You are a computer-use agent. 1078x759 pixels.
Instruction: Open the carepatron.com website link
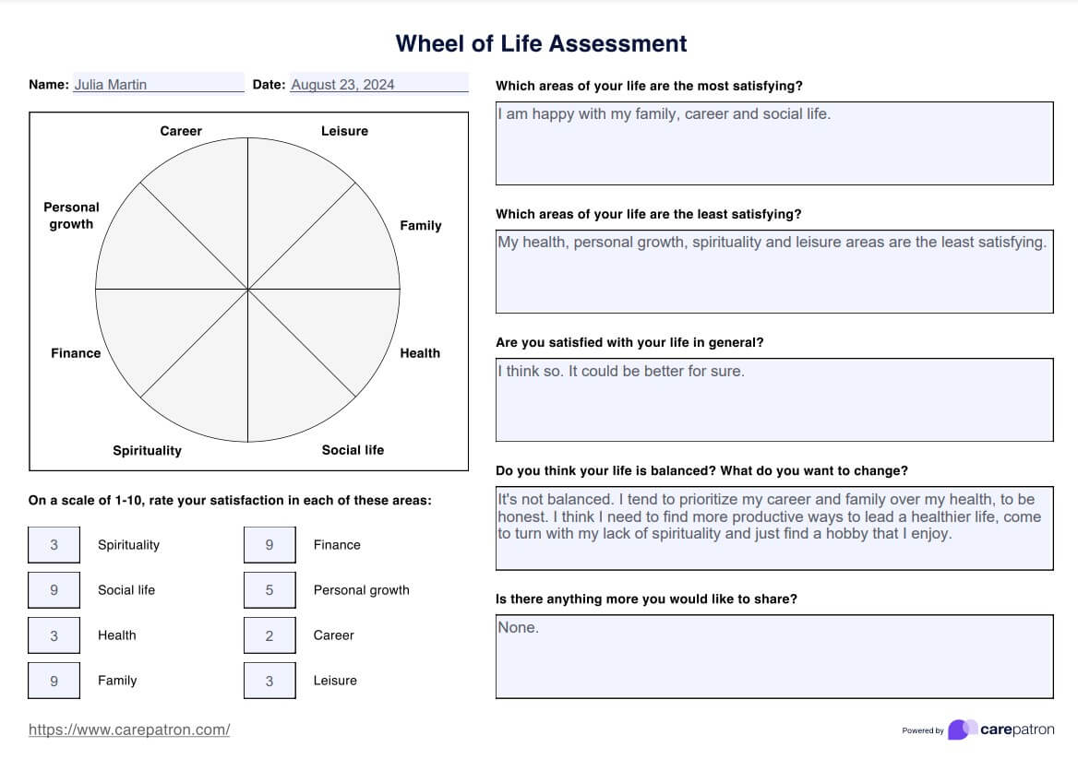click(129, 729)
